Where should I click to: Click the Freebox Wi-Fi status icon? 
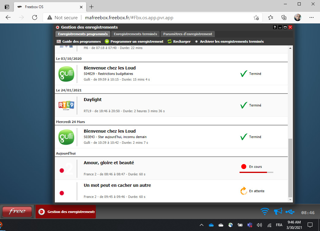[x=265, y=211]
